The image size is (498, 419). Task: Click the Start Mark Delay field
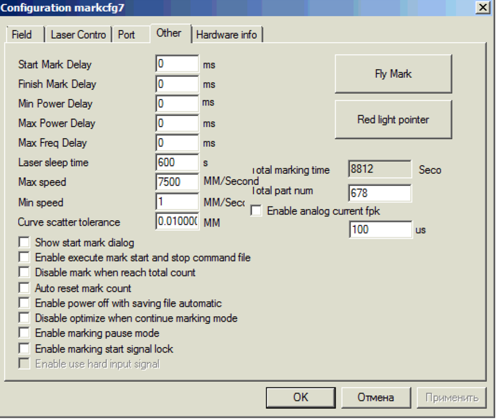pyautogui.click(x=177, y=64)
